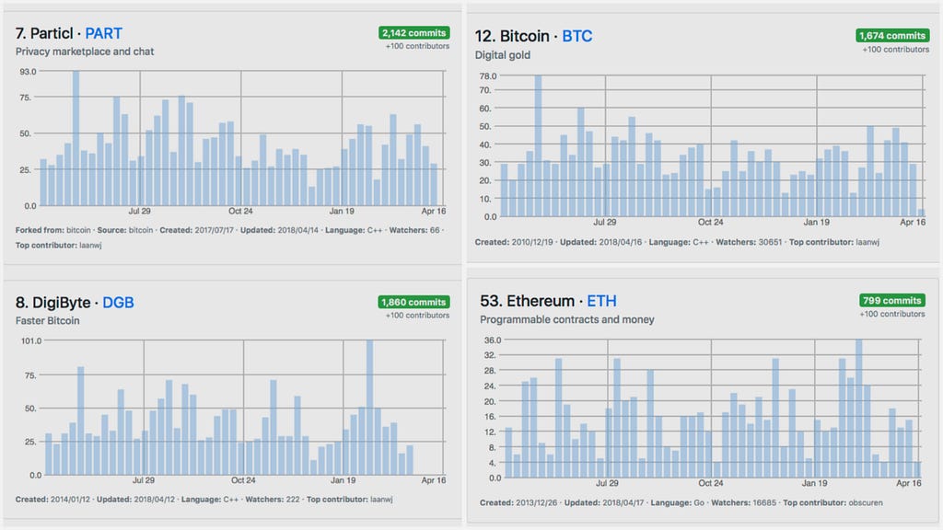Click 'Watchers: 30651' in Bitcoin details

749,242
